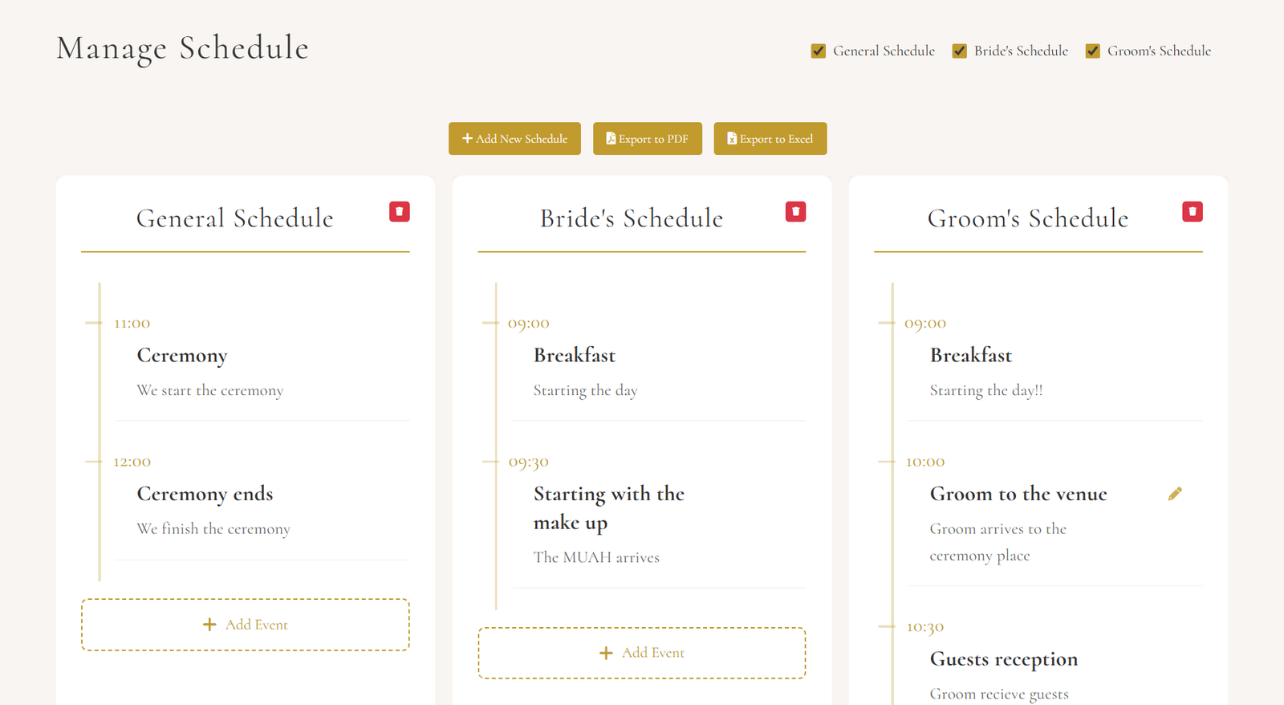Viewport: 1284px width, 705px height.
Task: Click 'Starting the day!!' description
Action: (x=986, y=390)
